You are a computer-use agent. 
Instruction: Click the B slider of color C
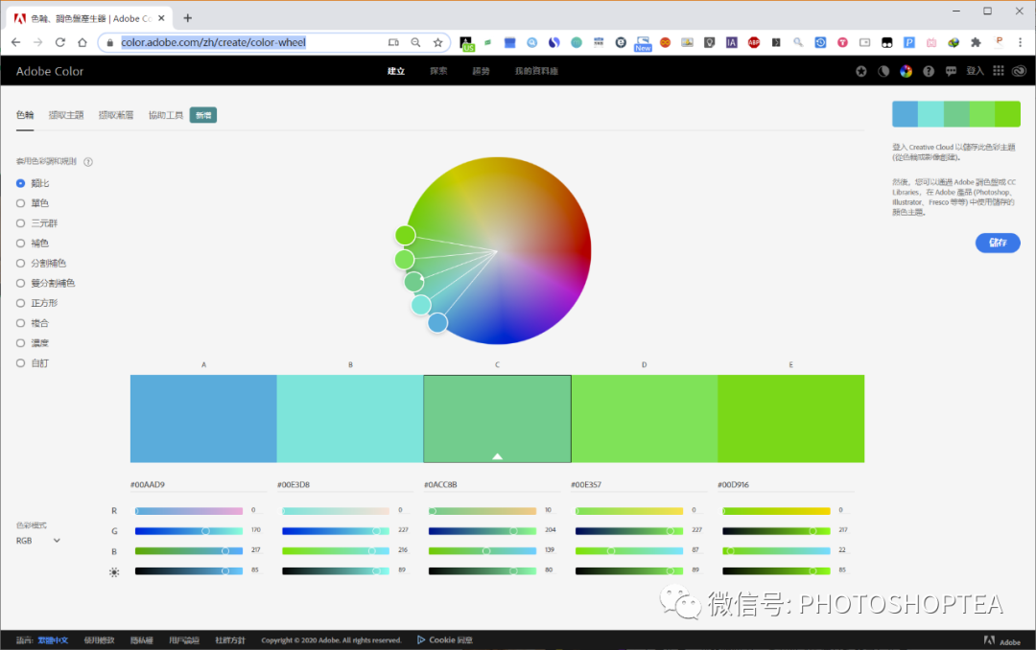[x=483, y=551]
